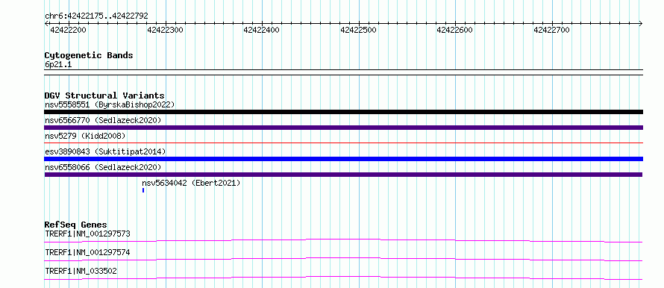This screenshot has width=664, height=288.
Task: Open TRERF1|NM_001297574 transcript label
Action: point(87,252)
